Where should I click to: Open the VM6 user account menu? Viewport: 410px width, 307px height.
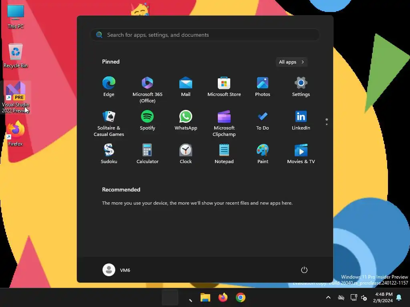117,270
